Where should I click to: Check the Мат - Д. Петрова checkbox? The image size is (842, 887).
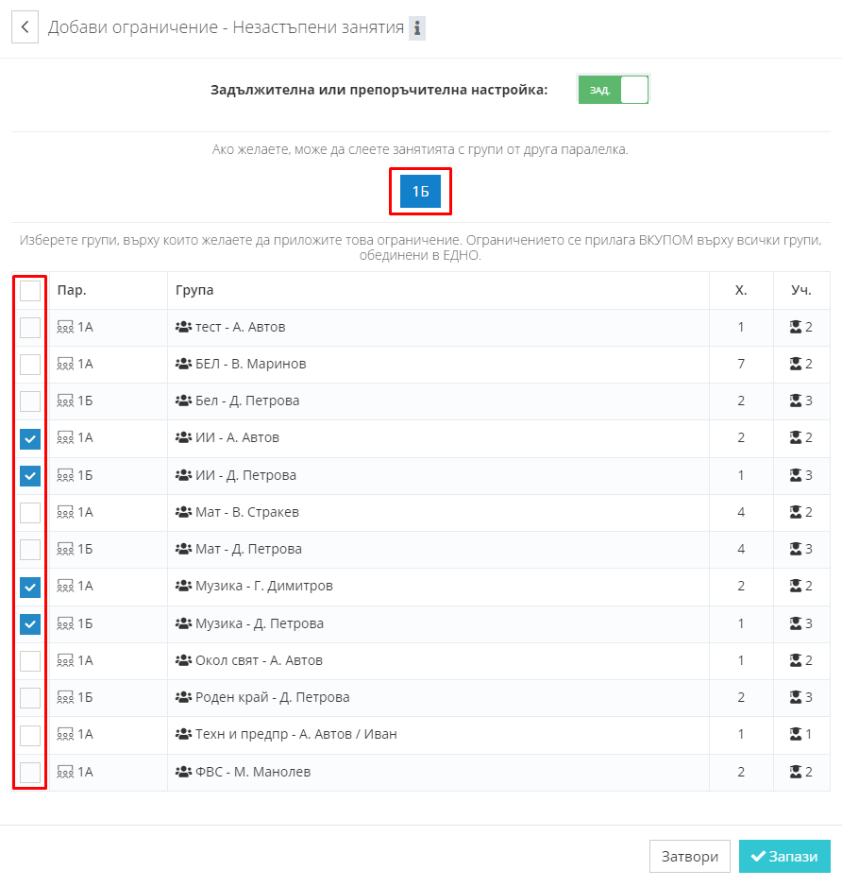pyautogui.click(x=30, y=549)
